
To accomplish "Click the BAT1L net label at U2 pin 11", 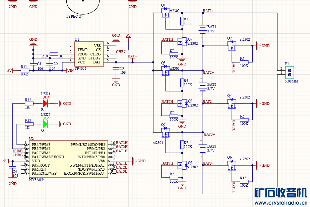I will (x=121, y=163).
